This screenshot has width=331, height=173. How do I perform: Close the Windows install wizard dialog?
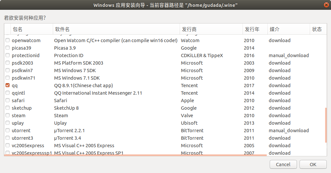tap(326, 5)
